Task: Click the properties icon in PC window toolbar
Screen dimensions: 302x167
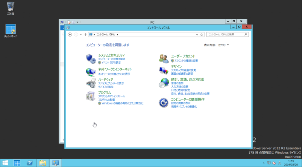Action: point(69,22)
